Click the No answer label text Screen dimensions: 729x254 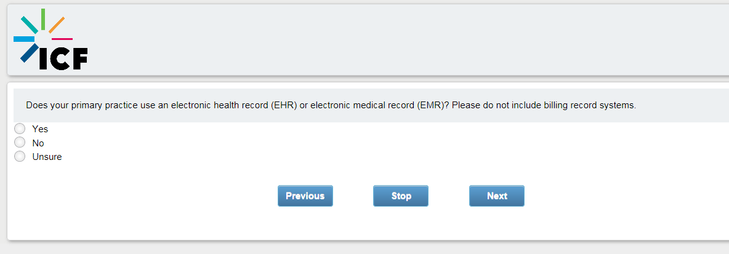38,143
